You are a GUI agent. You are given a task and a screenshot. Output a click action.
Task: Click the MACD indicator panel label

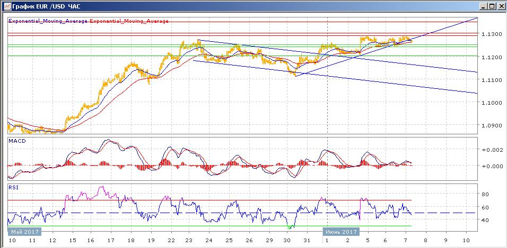click(x=17, y=141)
